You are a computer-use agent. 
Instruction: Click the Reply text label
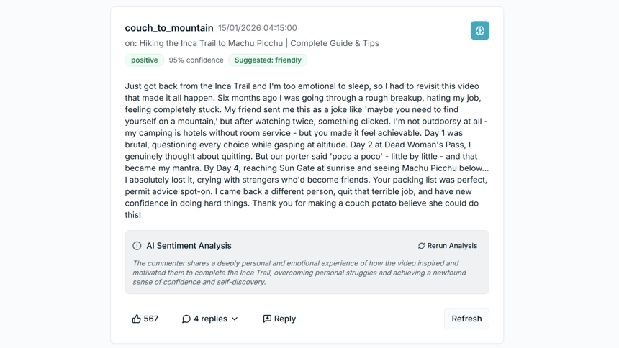click(285, 319)
